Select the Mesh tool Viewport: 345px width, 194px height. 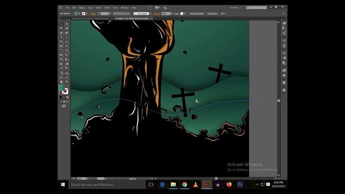tap(61, 64)
